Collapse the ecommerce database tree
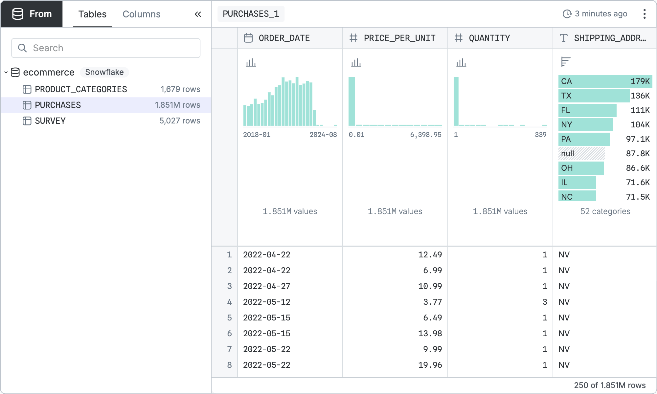This screenshot has height=394, width=657. point(6,72)
